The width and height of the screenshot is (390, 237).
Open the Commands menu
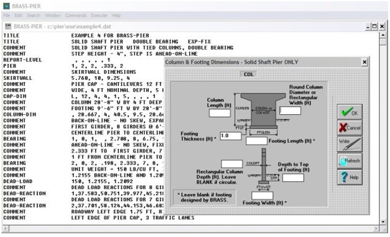click(x=76, y=16)
